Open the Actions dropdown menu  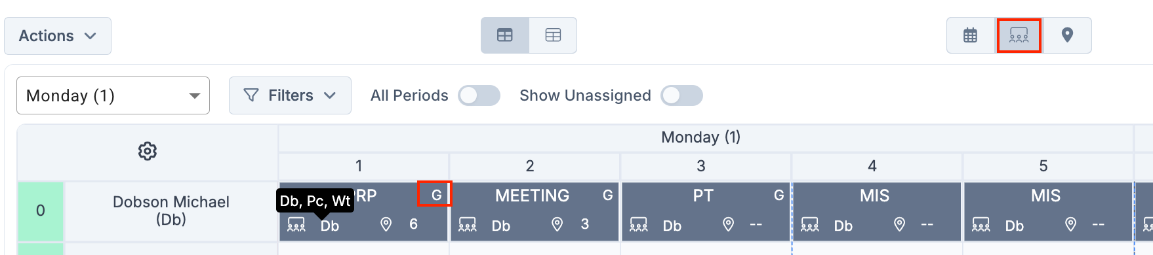click(x=58, y=36)
